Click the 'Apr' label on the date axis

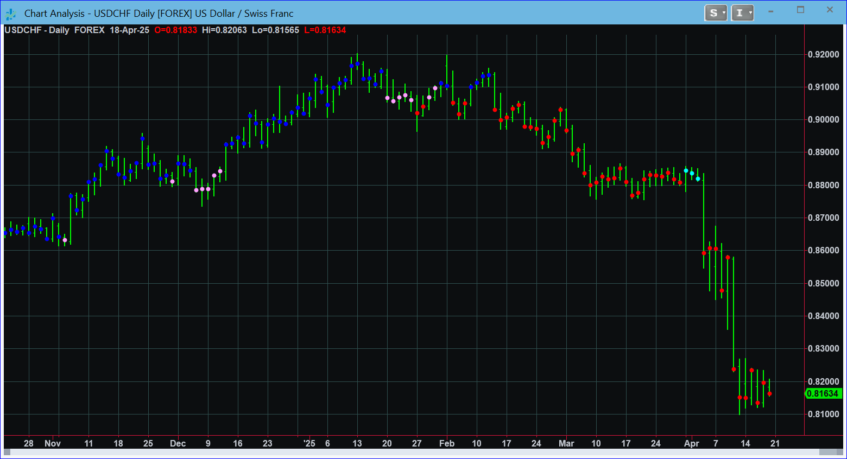pyautogui.click(x=692, y=443)
